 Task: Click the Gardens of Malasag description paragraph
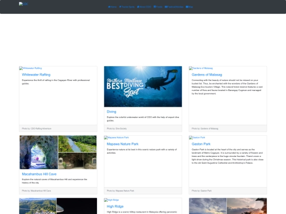(x=227, y=87)
